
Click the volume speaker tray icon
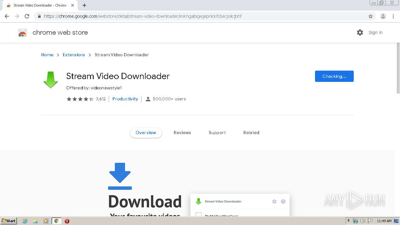coord(363,221)
